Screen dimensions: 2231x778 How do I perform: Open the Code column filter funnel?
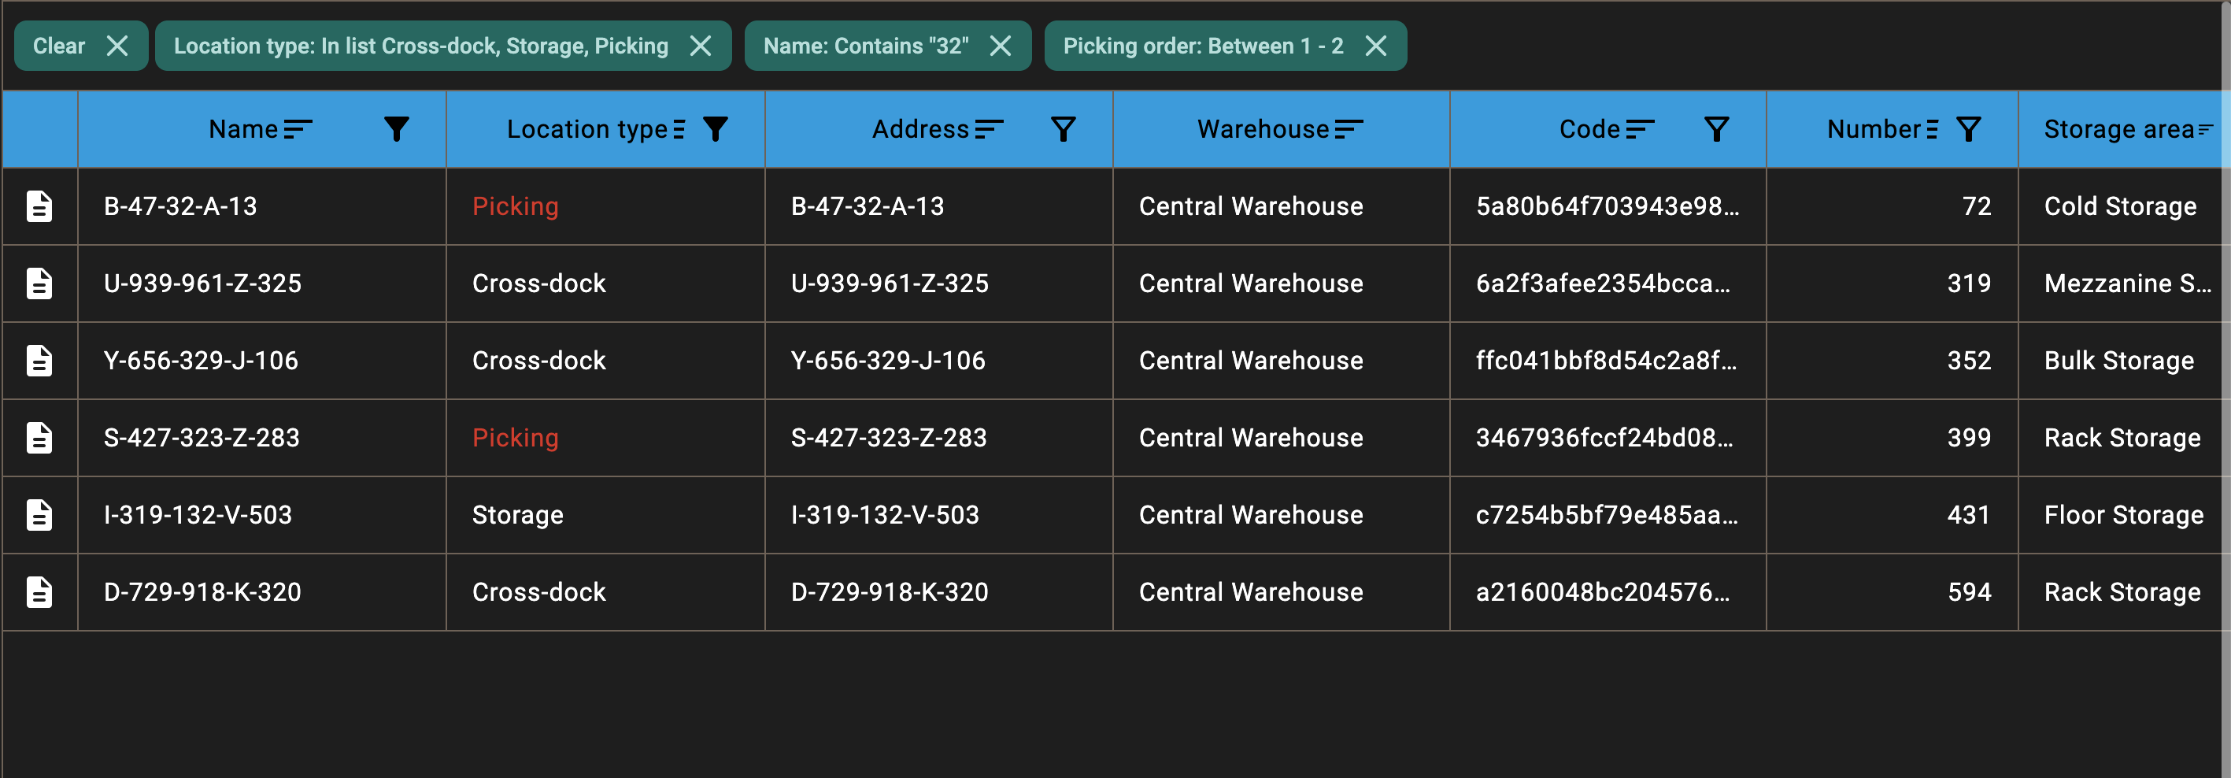[x=1717, y=129]
